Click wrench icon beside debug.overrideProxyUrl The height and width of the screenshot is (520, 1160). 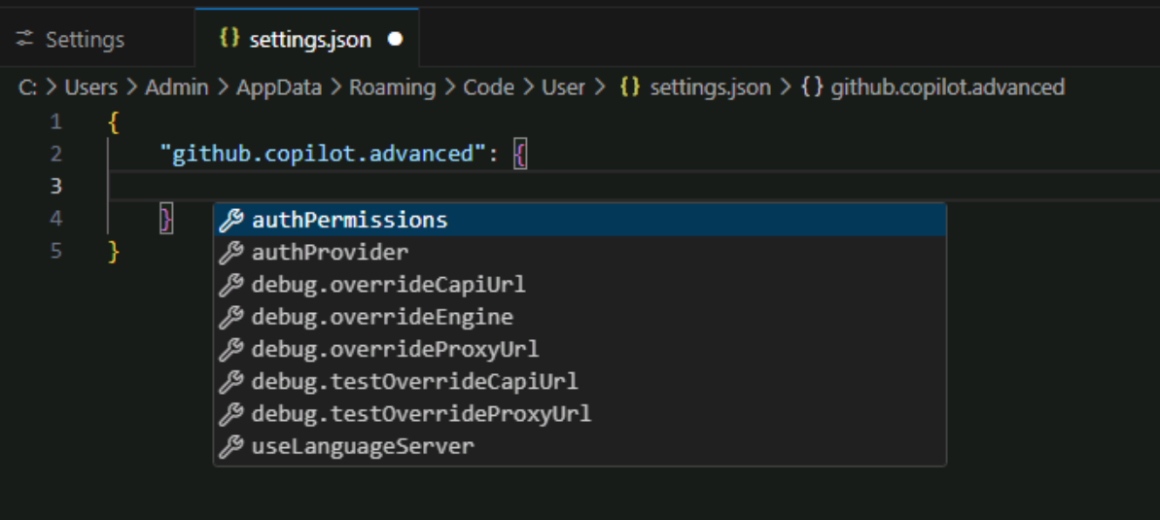click(231, 349)
